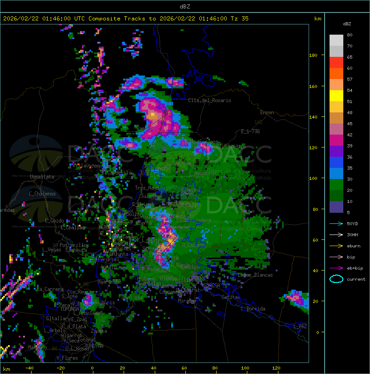370x374 pixels.
Task: Click the 'Carrizal' map label
Action: pyautogui.click(x=132, y=298)
